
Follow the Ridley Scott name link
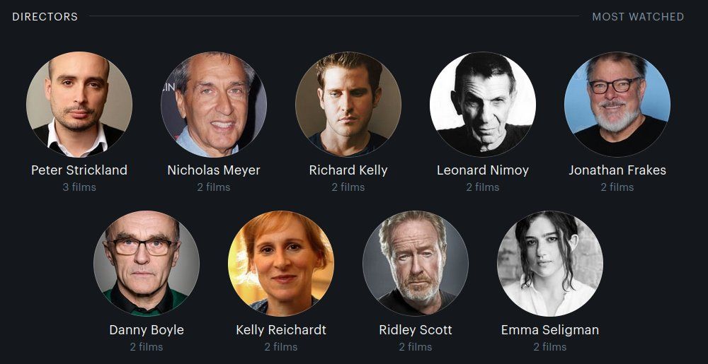pos(416,330)
